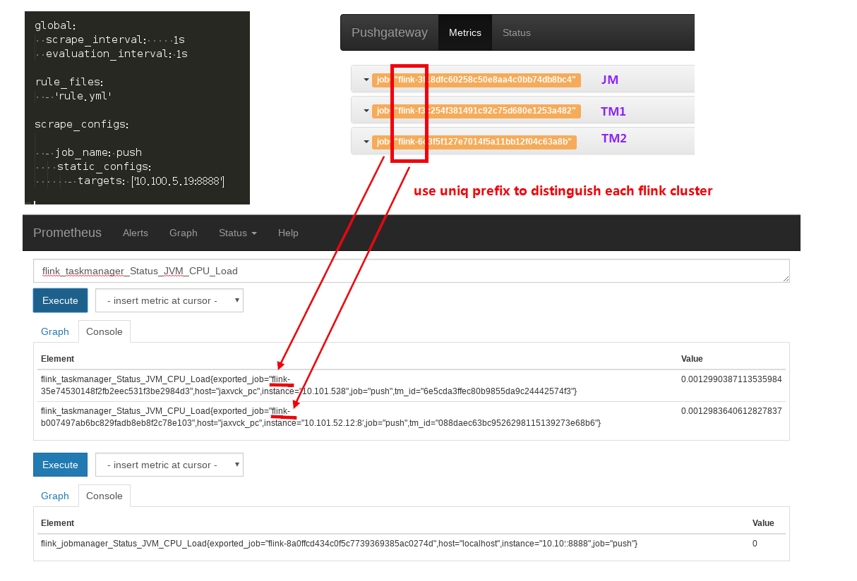Click the value 0.0012983640612827837
The image size is (857, 581).
(x=731, y=410)
